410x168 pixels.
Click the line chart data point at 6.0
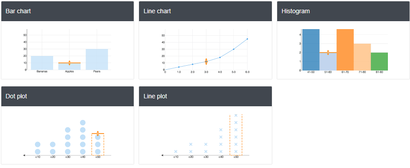247,39
